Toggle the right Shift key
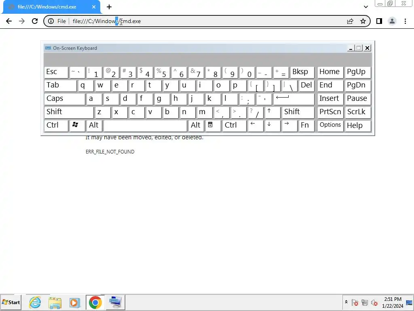The image size is (414, 311). coord(298,112)
